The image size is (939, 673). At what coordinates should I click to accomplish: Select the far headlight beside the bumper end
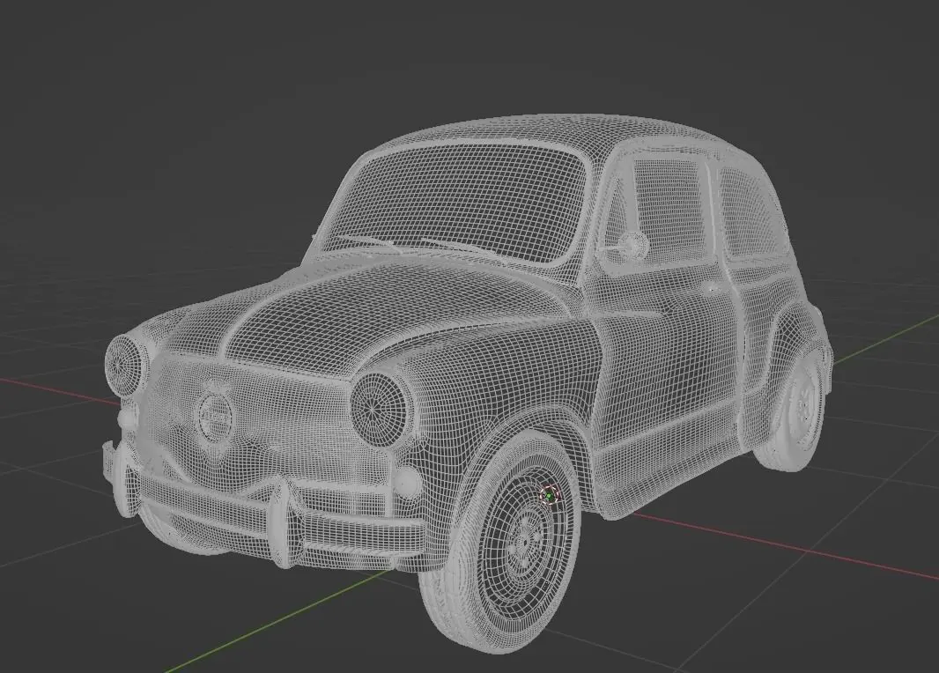tap(126, 364)
